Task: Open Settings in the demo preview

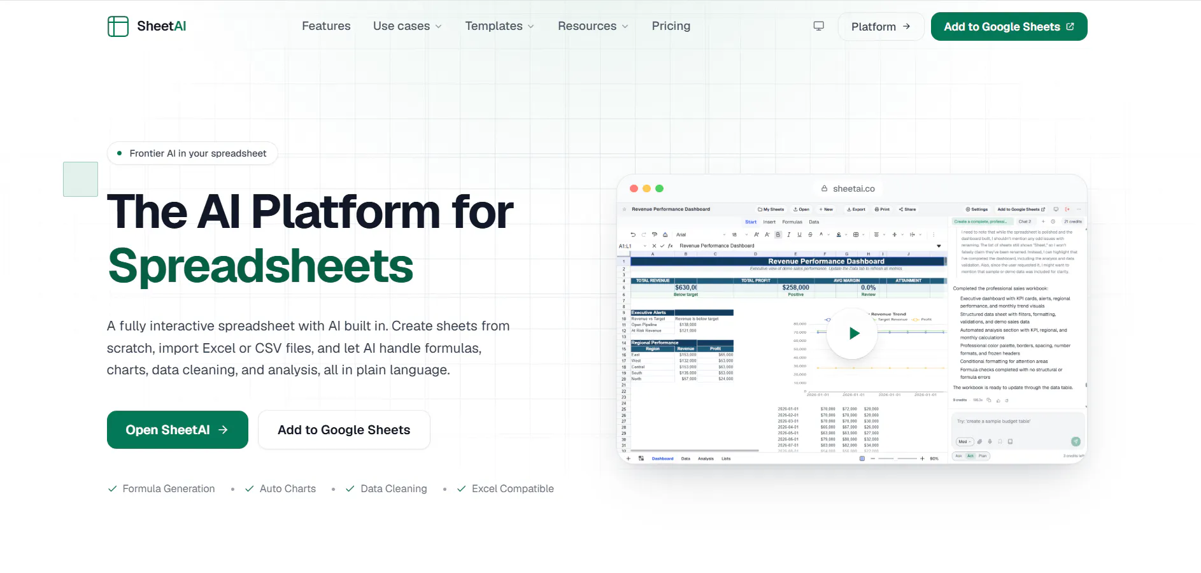Action: pos(976,209)
